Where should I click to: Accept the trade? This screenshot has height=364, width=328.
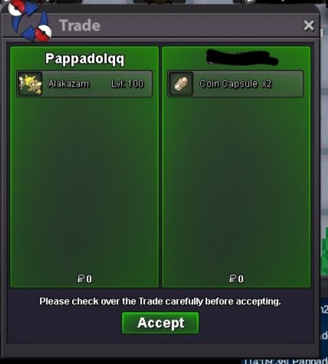click(x=160, y=323)
